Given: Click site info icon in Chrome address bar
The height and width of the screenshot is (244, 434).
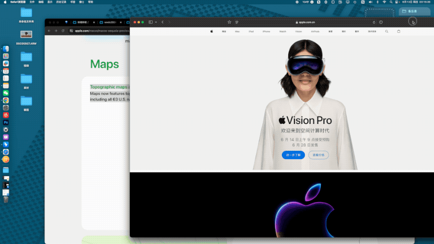Looking at the screenshot, I should click(x=71, y=31).
